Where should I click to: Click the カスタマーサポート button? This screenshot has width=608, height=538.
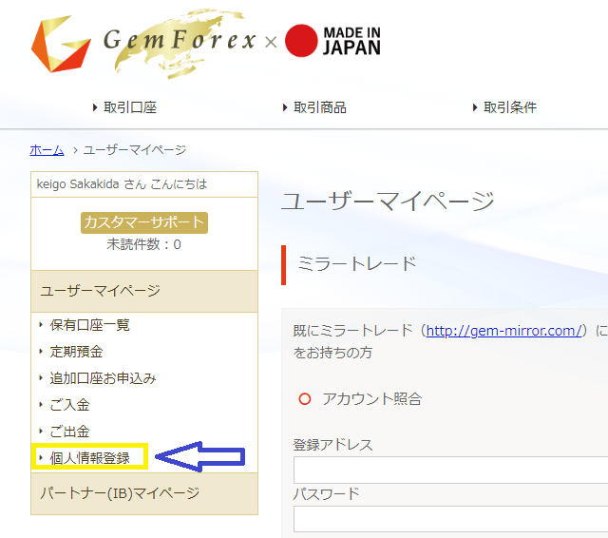144,222
